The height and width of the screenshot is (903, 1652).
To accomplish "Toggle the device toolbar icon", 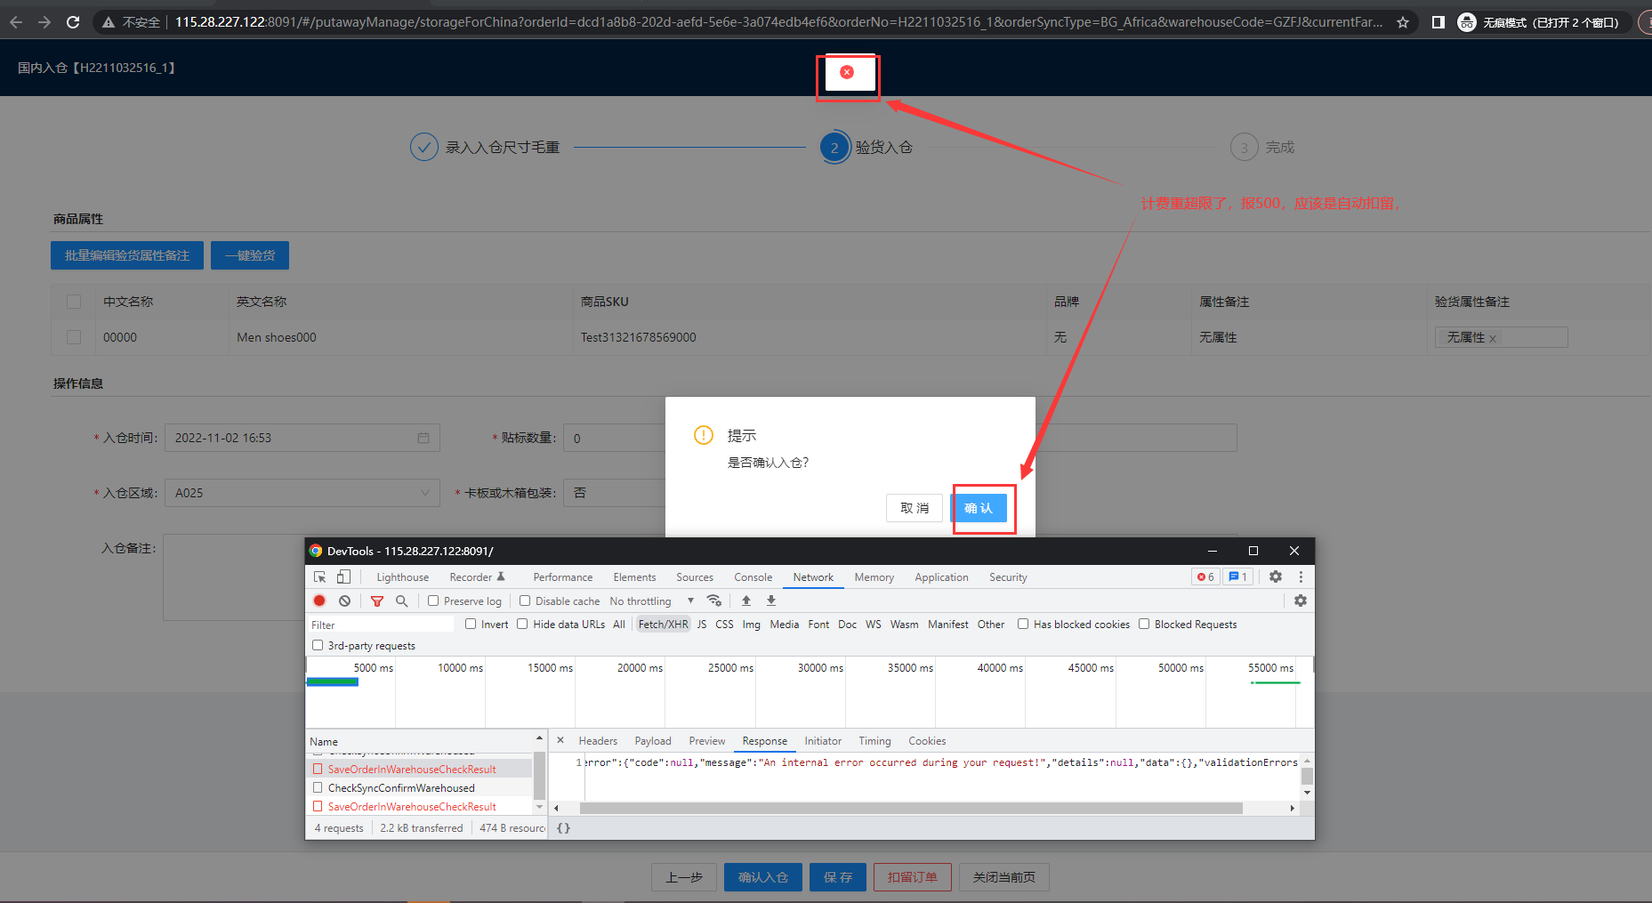I will [x=343, y=576].
